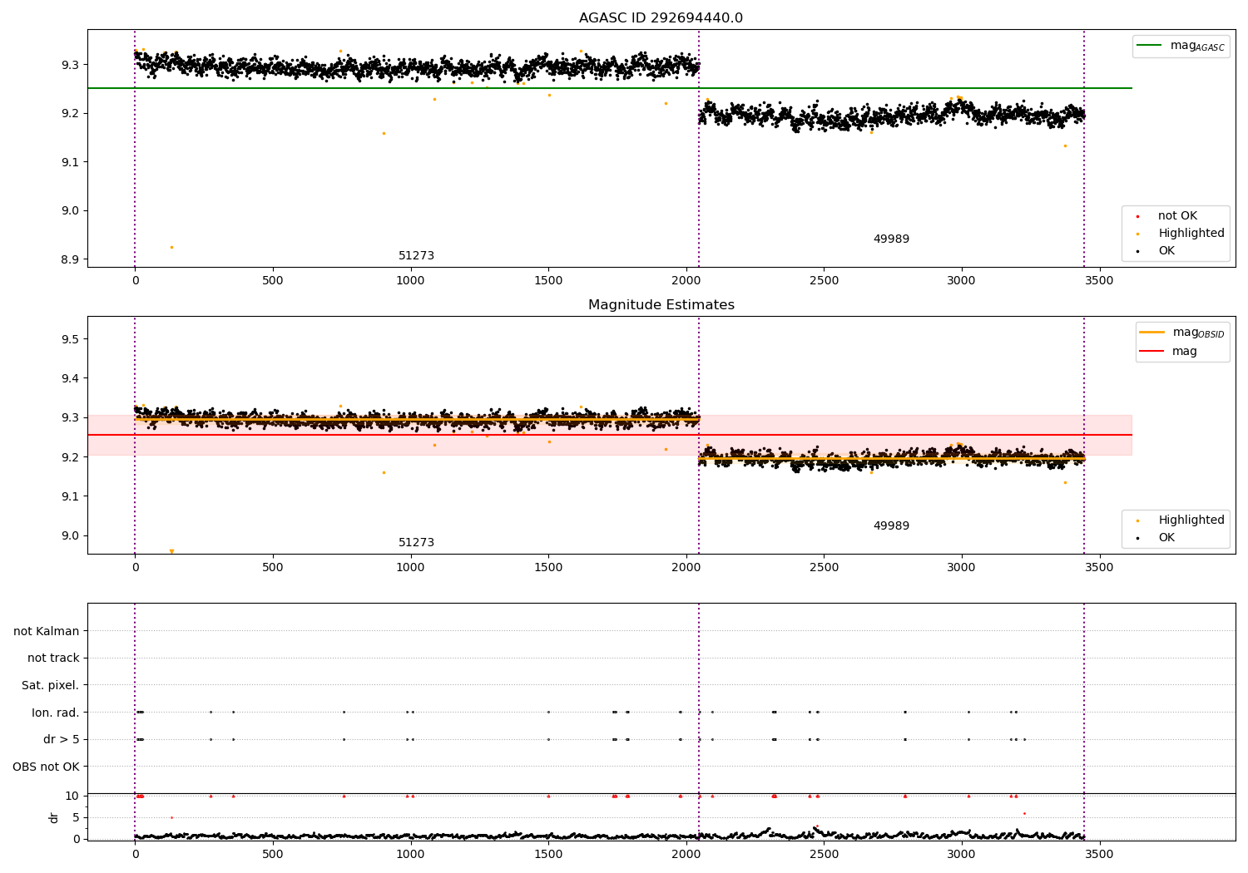Viewport: 1248px width, 873px height.
Task: Click 'OK' entry in the top plot legend
Action: (1166, 251)
